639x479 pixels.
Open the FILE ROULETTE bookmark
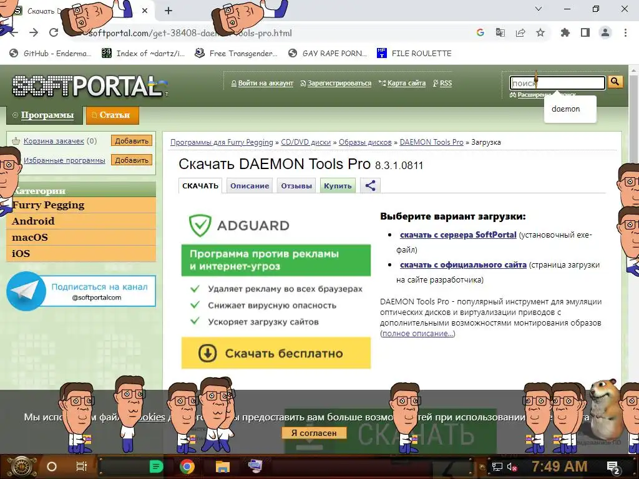click(x=414, y=54)
